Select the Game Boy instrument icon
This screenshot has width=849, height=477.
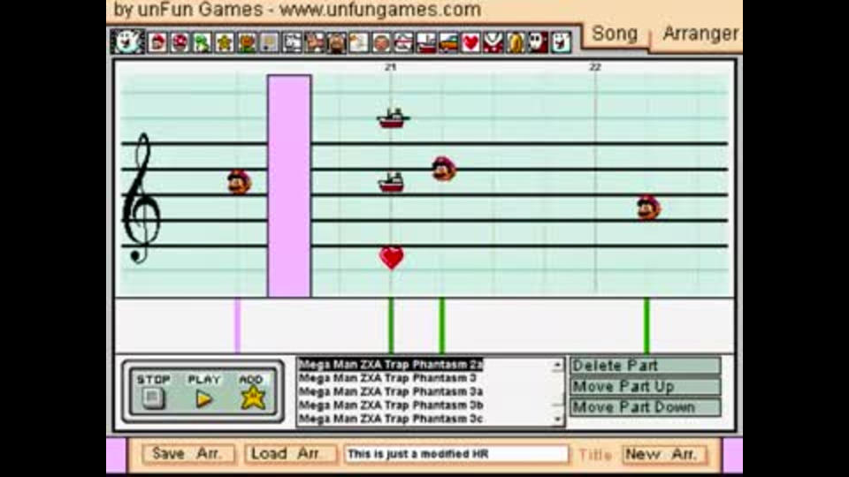(269, 42)
